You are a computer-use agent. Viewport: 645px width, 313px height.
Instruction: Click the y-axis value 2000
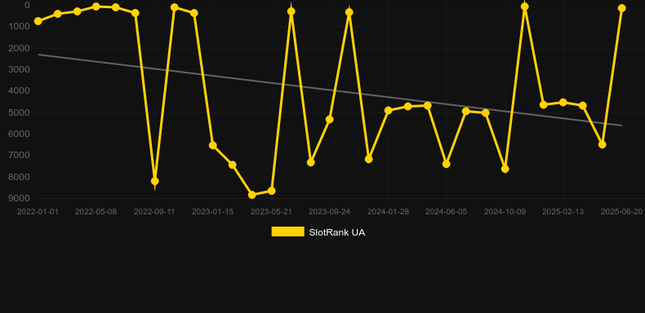pyautogui.click(x=19, y=48)
